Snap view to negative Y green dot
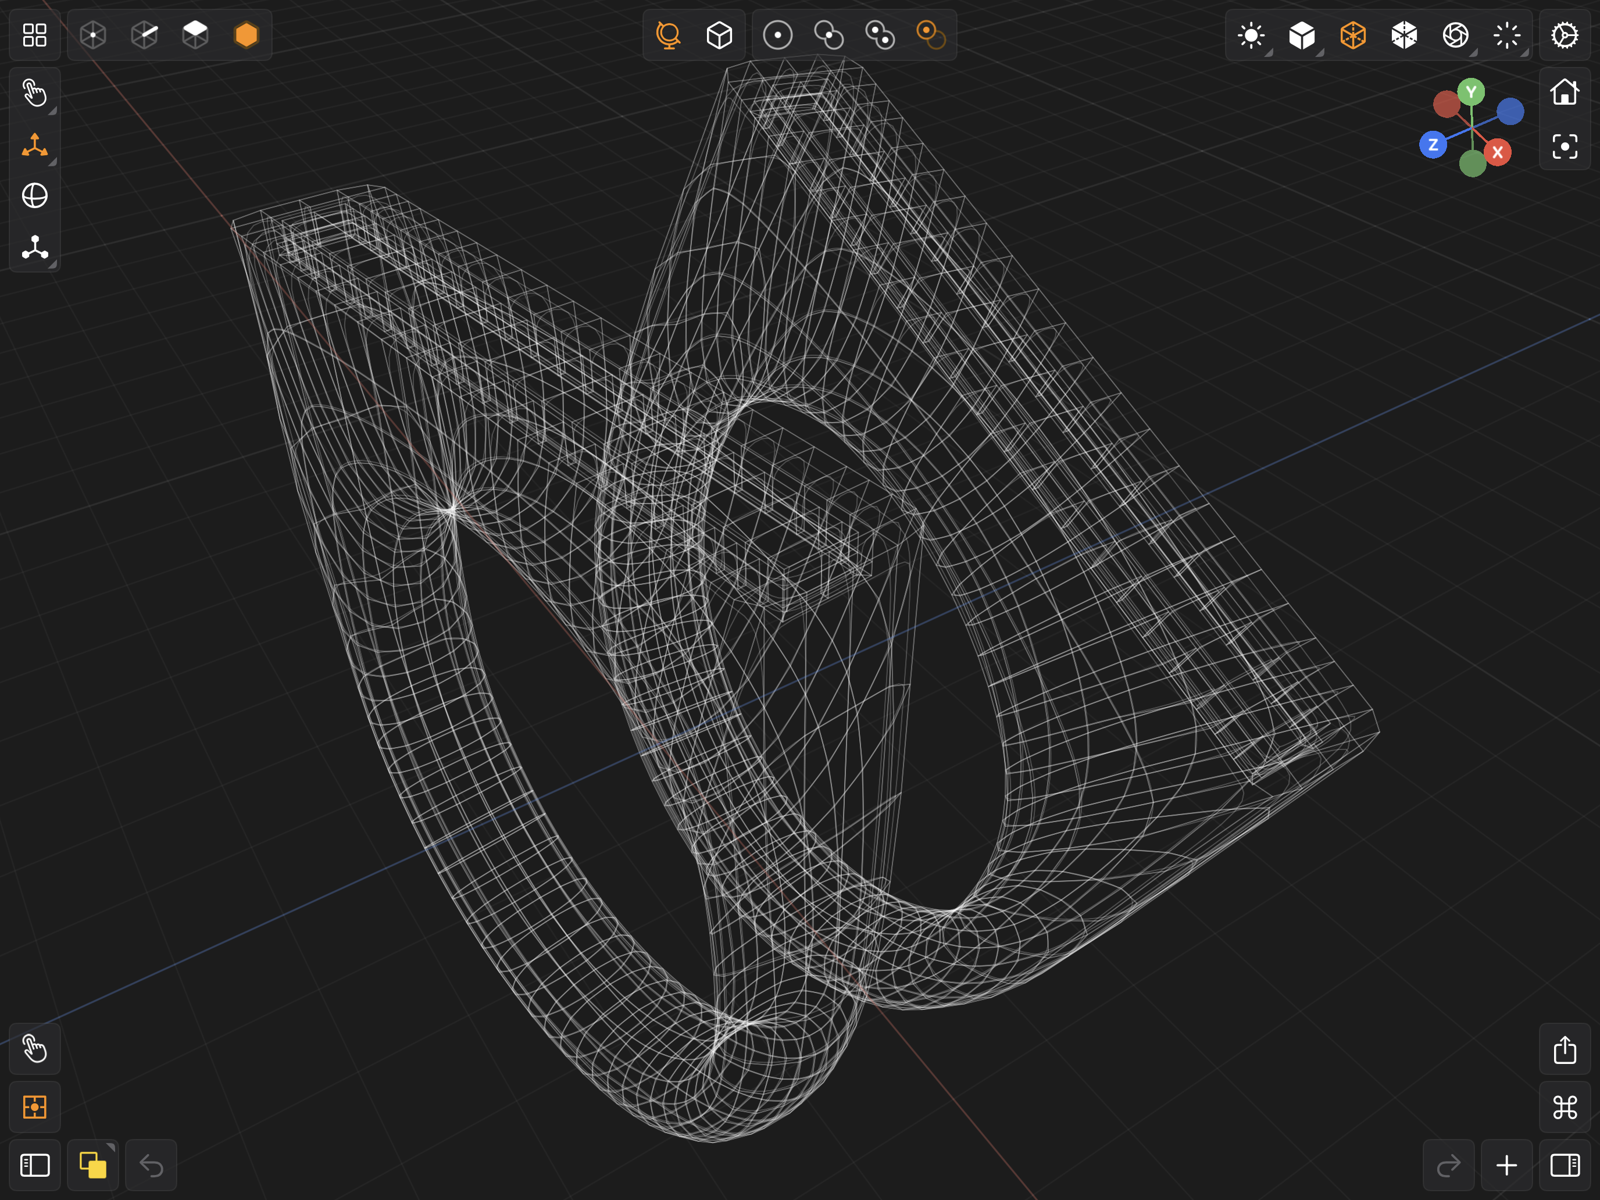This screenshot has height=1200, width=1600. point(1473,163)
